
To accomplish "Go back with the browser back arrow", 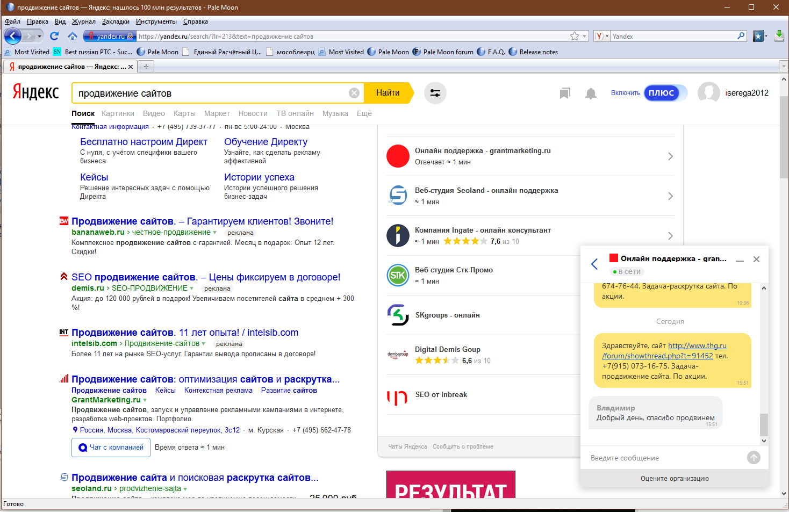I will click(13, 36).
